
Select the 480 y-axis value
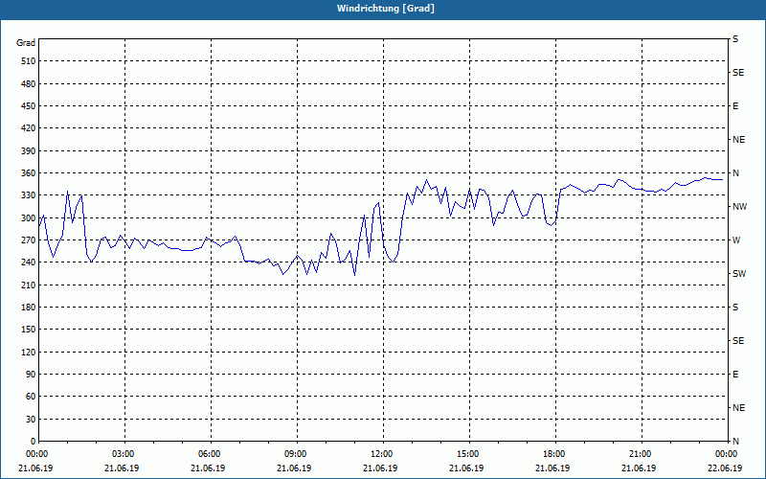[x=29, y=84]
